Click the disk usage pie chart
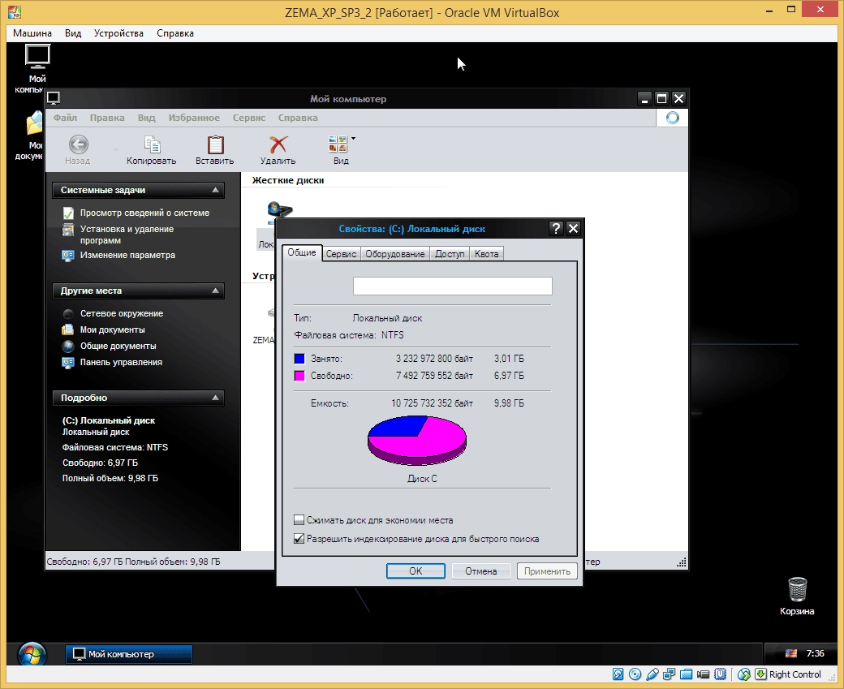Screen dimensions: 844x689 417,440
